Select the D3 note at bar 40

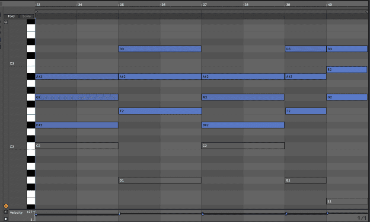tap(347, 49)
